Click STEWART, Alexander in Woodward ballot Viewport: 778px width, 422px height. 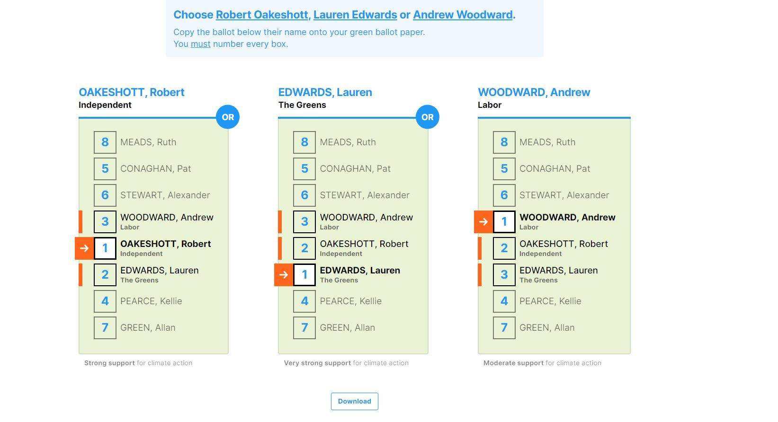click(564, 195)
